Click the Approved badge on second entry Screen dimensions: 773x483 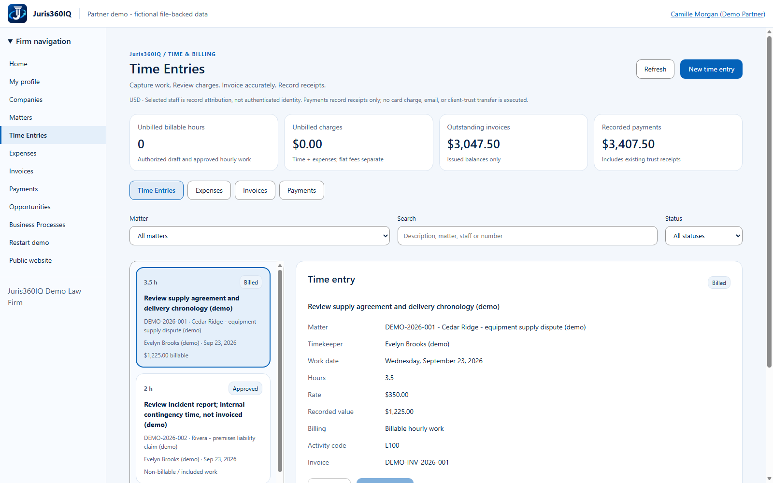(245, 389)
